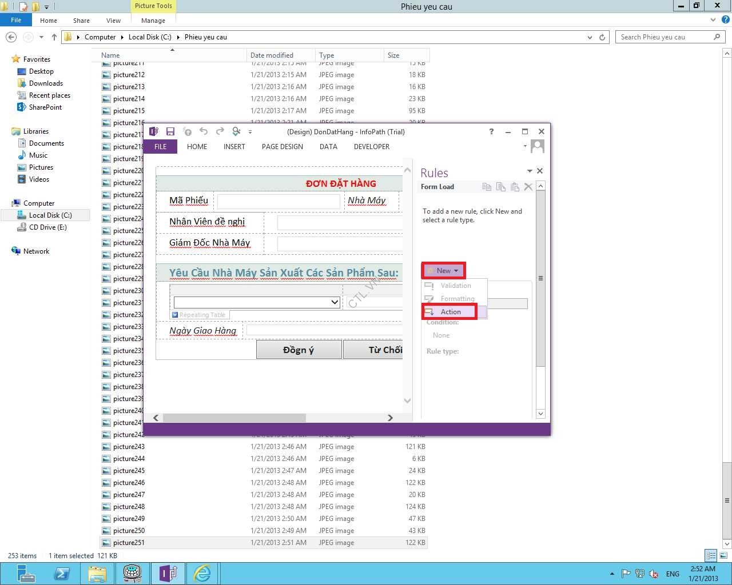Open the Rules pane options dropdown arrow
The width and height of the screenshot is (732, 585).
tap(530, 171)
